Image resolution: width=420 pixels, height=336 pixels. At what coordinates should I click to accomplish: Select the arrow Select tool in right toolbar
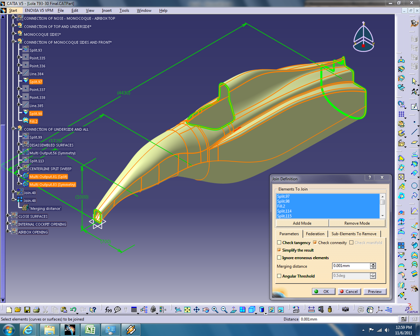point(414,81)
